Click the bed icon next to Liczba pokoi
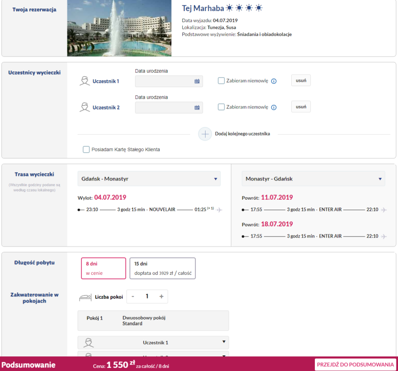 point(85,297)
